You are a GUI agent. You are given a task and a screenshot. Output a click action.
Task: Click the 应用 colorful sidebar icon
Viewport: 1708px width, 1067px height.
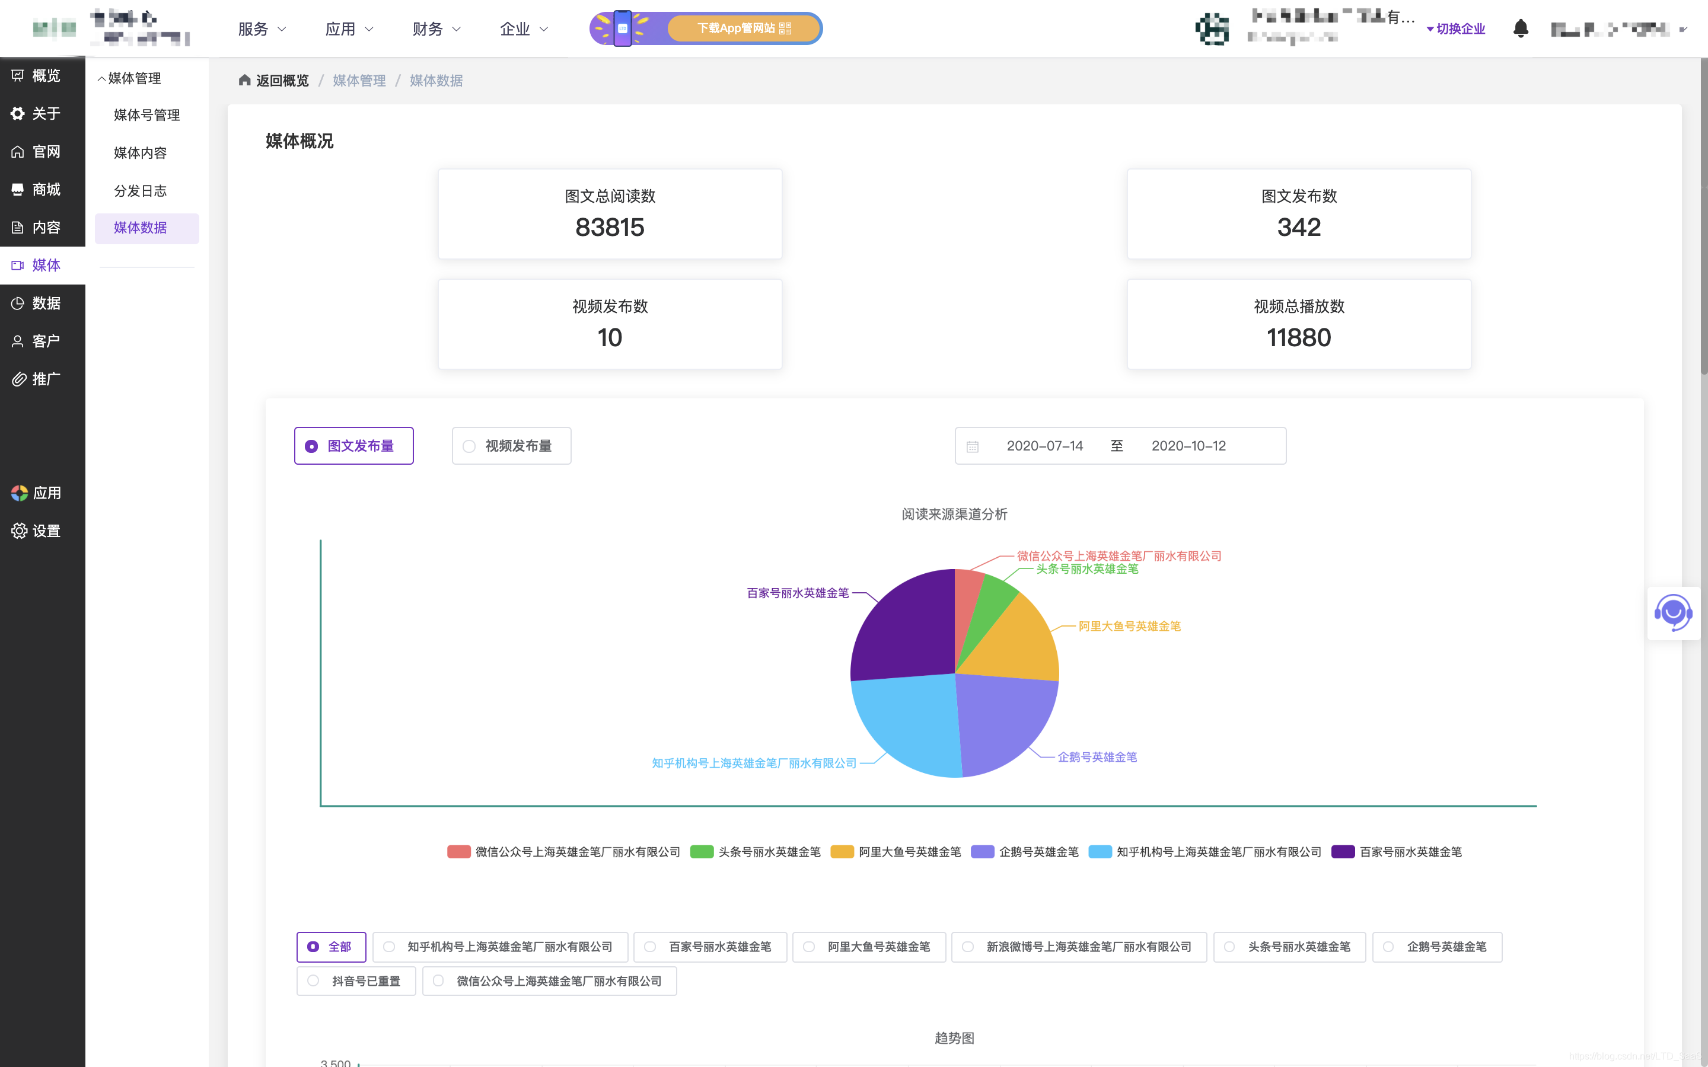pos(19,493)
